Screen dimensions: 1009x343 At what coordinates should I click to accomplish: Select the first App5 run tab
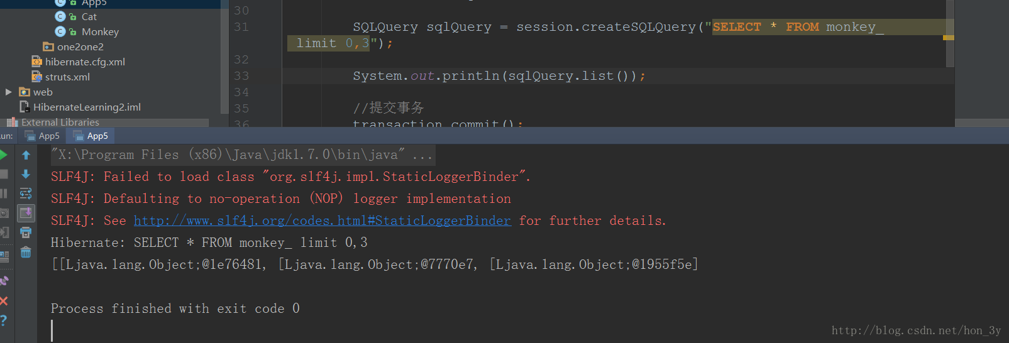tap(41, 136)
